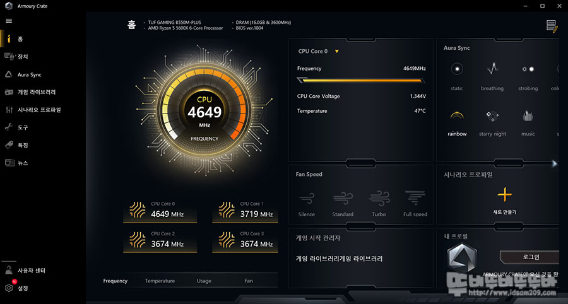
Task: Click the edit layout icon at top right
Action: (552, 26)
